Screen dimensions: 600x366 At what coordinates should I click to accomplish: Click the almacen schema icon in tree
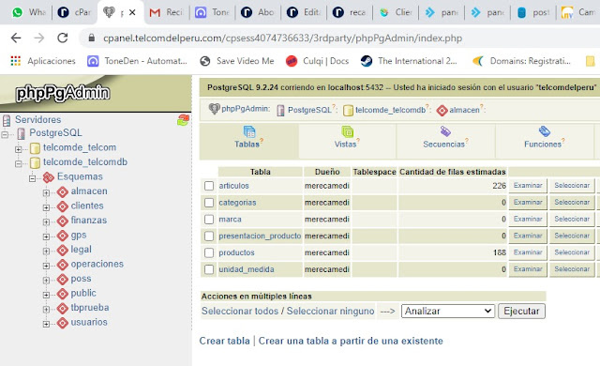coord(63,191)
